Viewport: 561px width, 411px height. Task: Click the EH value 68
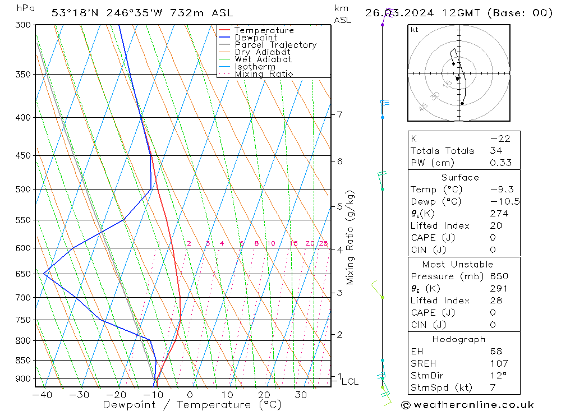pyautogui.click(x=496, y=351)
